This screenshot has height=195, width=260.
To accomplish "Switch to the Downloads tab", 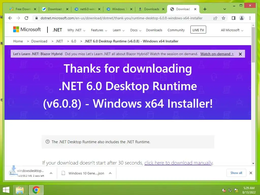I will point(151,9).
